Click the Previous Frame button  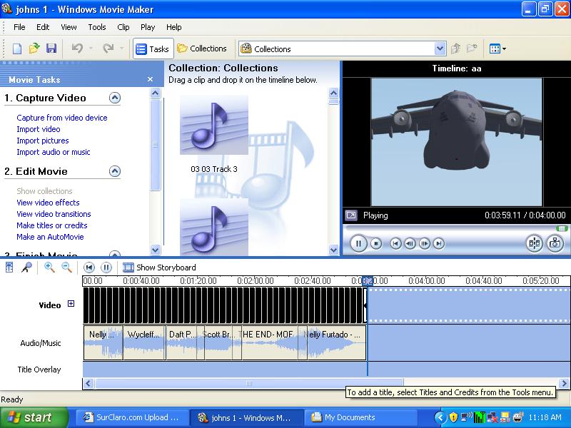[410, 243]
